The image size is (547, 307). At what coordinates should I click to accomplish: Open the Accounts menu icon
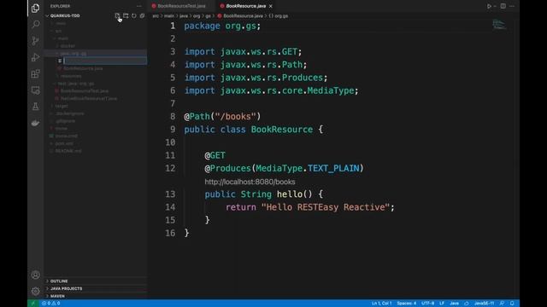(x=35, y=275)
